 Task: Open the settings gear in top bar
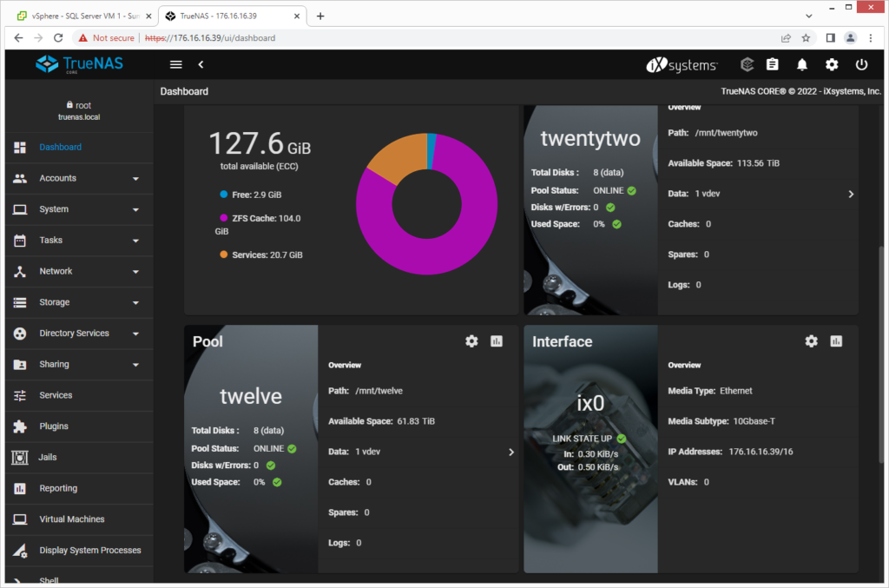[832, 64]
